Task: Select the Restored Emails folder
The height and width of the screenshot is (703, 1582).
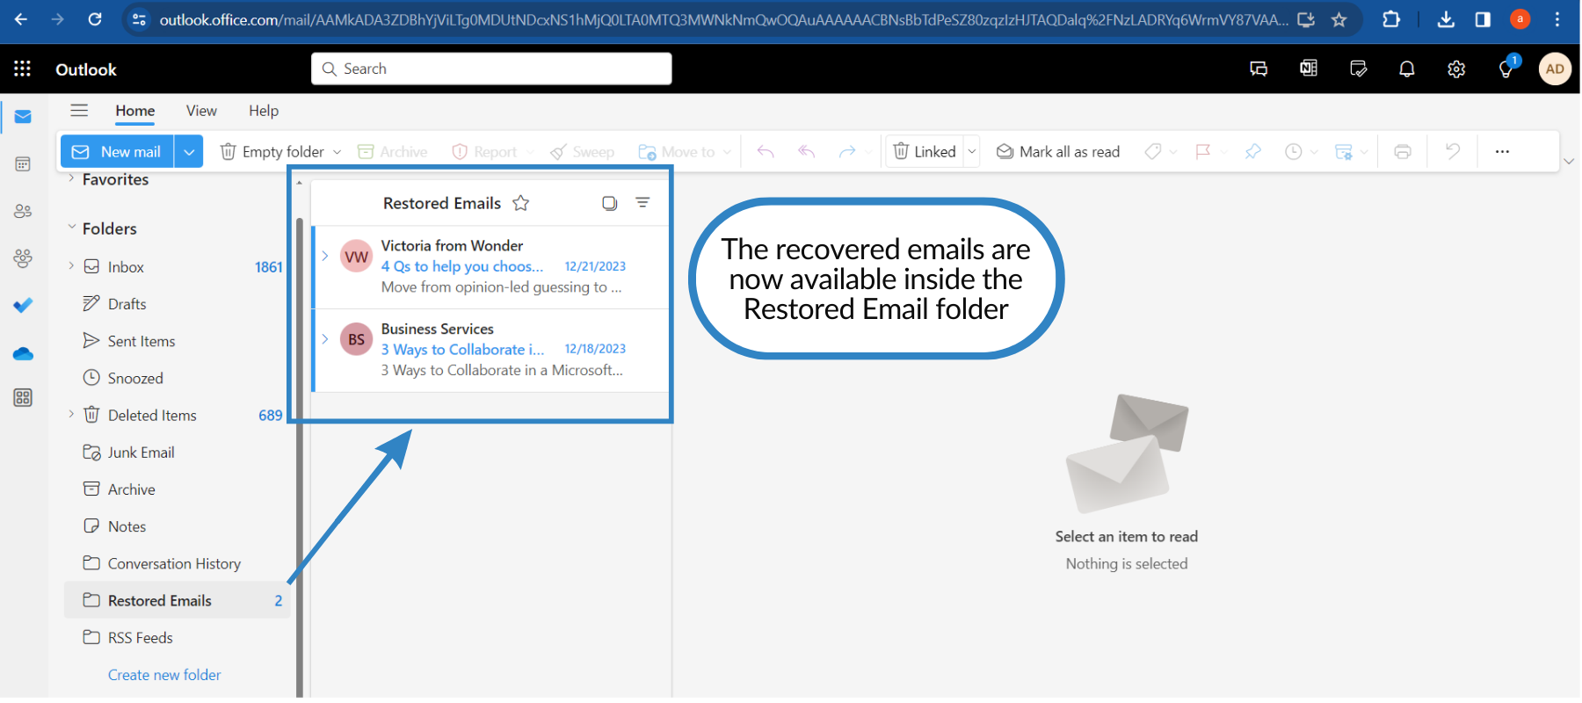Action: (x=177, y=600)
